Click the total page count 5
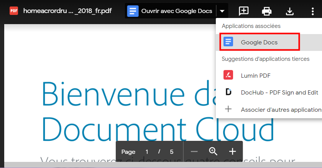 (x=172, y=152)
